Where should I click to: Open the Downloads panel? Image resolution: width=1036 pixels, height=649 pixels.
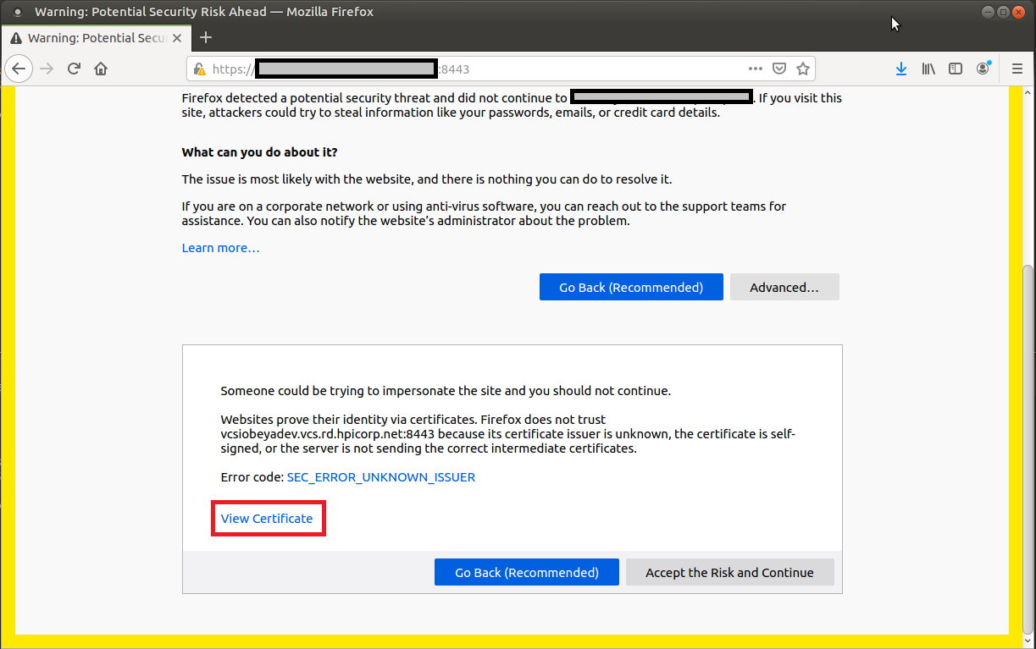point(901,69)
